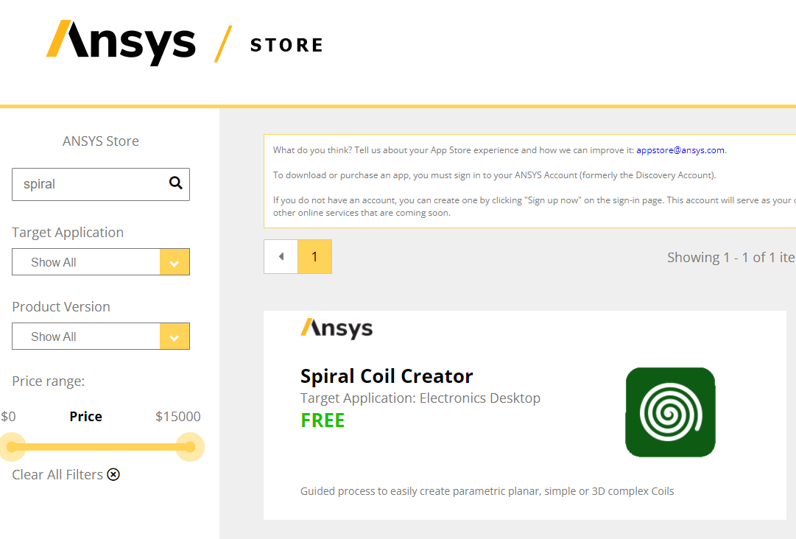Click the Showing 1 - 1 of 1 items text
The width and height of the screenshot is (796, 539).
coord(731,257)
